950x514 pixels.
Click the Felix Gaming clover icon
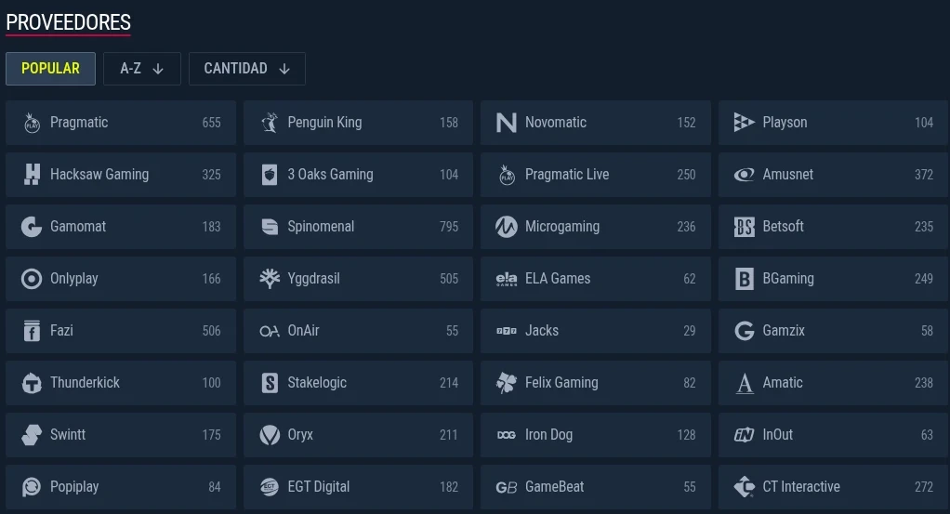point(507,383)
